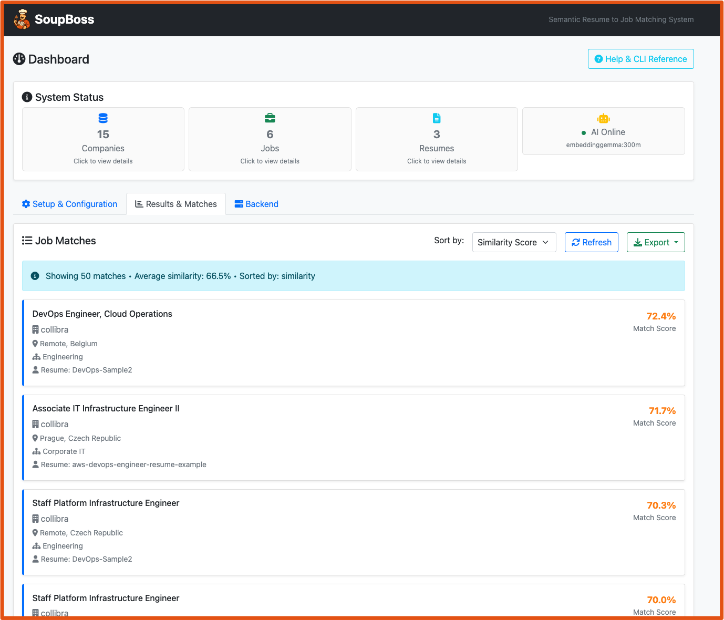Click the Job Matches list icon
The height and width of the screenshot is (620, 724).
pos(27,241)
